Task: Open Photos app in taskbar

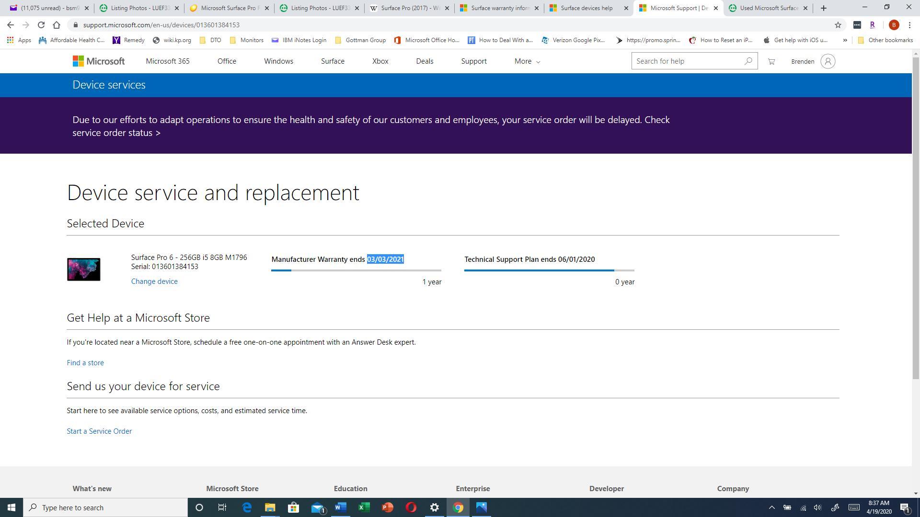Action: (x=482, y=507)
